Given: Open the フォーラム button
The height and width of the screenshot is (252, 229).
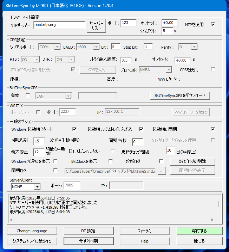Looking at the screenshot, I should (x=145, y=231).
